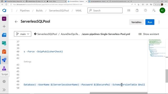Click Settings codelens above line 43
The image size is (168, 94).
click(x=27, y=62)
